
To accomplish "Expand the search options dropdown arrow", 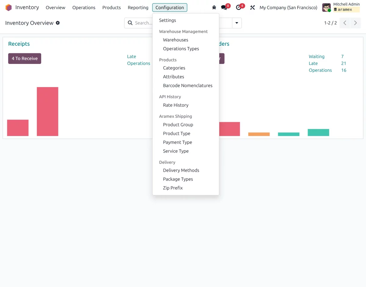I will (x=237, y=23).
